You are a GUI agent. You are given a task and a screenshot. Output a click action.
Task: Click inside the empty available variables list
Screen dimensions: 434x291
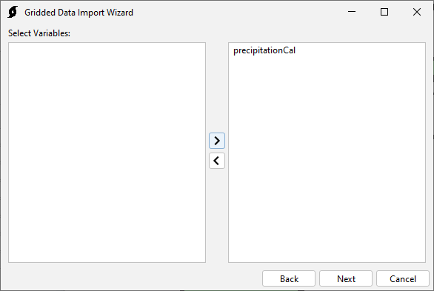click(107, 153)
